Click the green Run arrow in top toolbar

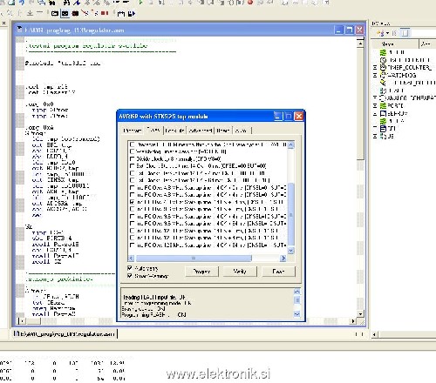tap(140, 3)
